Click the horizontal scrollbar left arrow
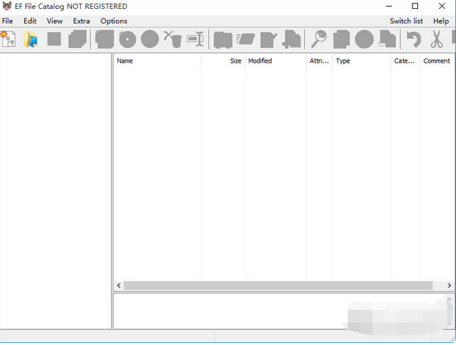Image resolution: width=456 pixels, height=345 pixels. 119,285
